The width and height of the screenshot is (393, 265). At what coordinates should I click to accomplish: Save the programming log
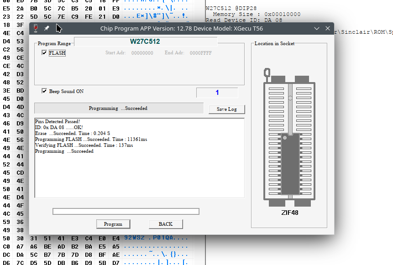point(226,109)
